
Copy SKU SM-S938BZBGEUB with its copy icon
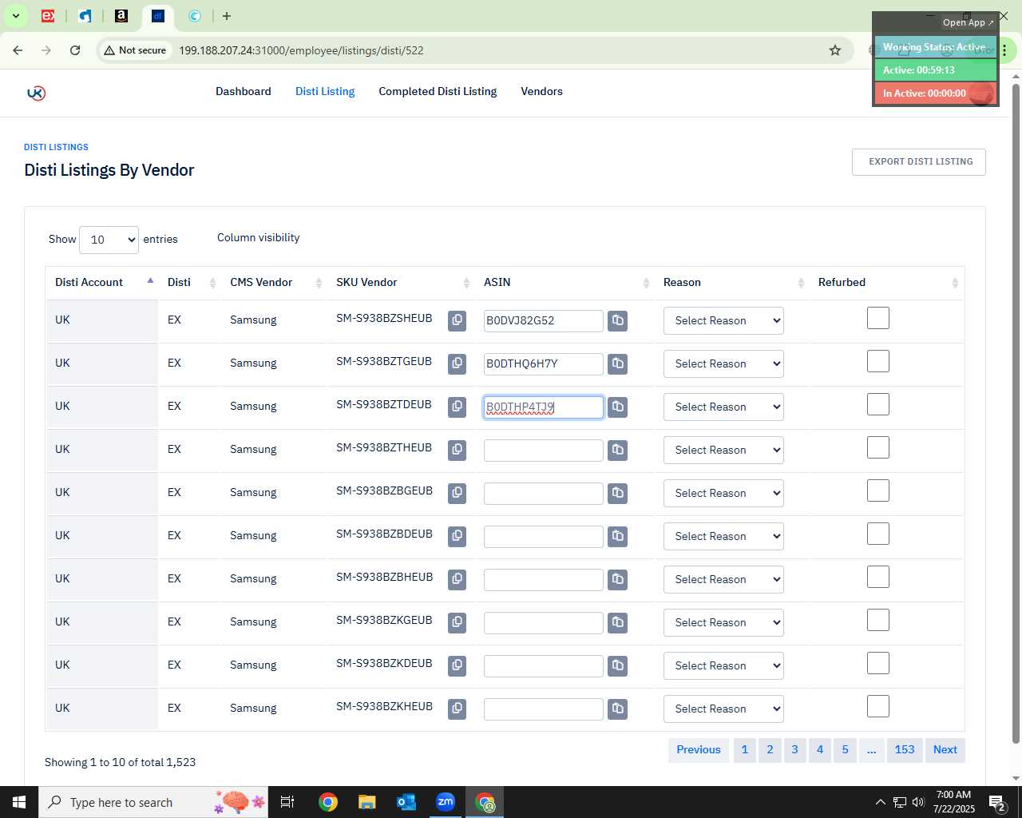pyautogui.click(x=457, y=493)
